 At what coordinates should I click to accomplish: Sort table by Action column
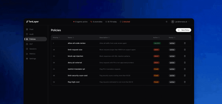156,38
